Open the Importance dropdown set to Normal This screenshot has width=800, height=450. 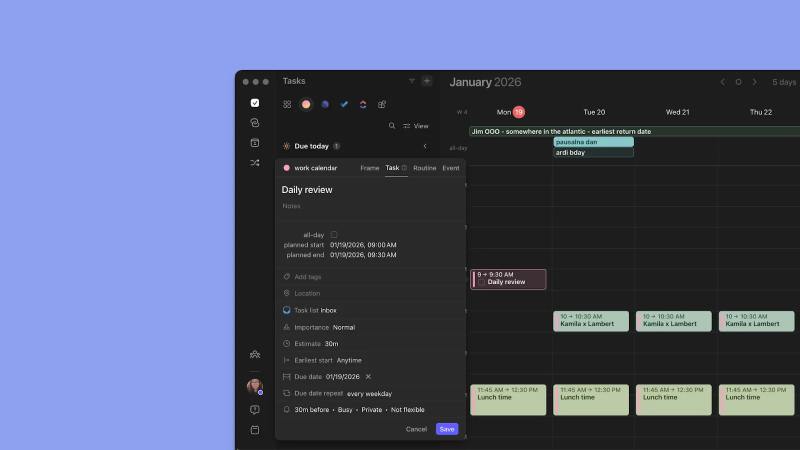coord(344,327)
